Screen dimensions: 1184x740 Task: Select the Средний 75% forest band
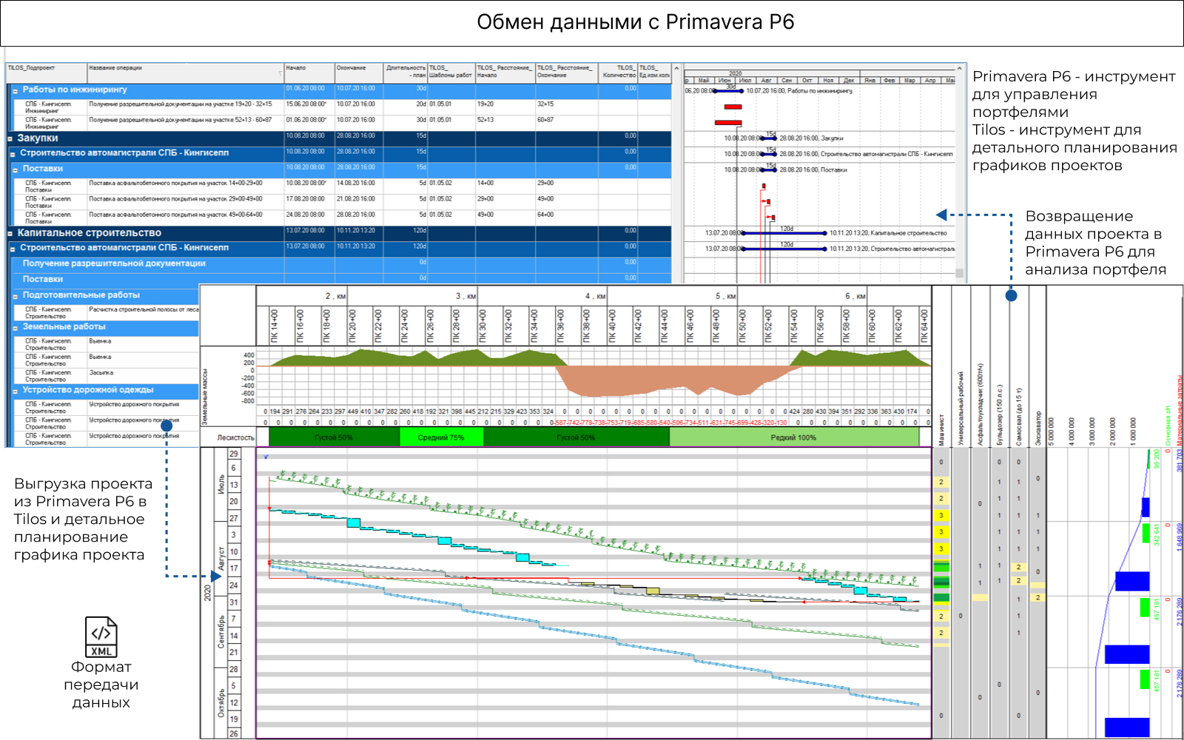pyautogui.click(x=441, y=437)
